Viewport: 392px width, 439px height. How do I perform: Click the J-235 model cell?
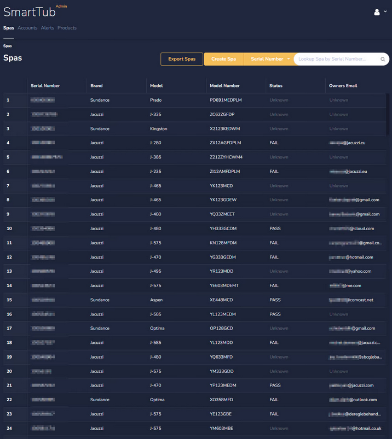pyautogui.click(x=155, y=171)
